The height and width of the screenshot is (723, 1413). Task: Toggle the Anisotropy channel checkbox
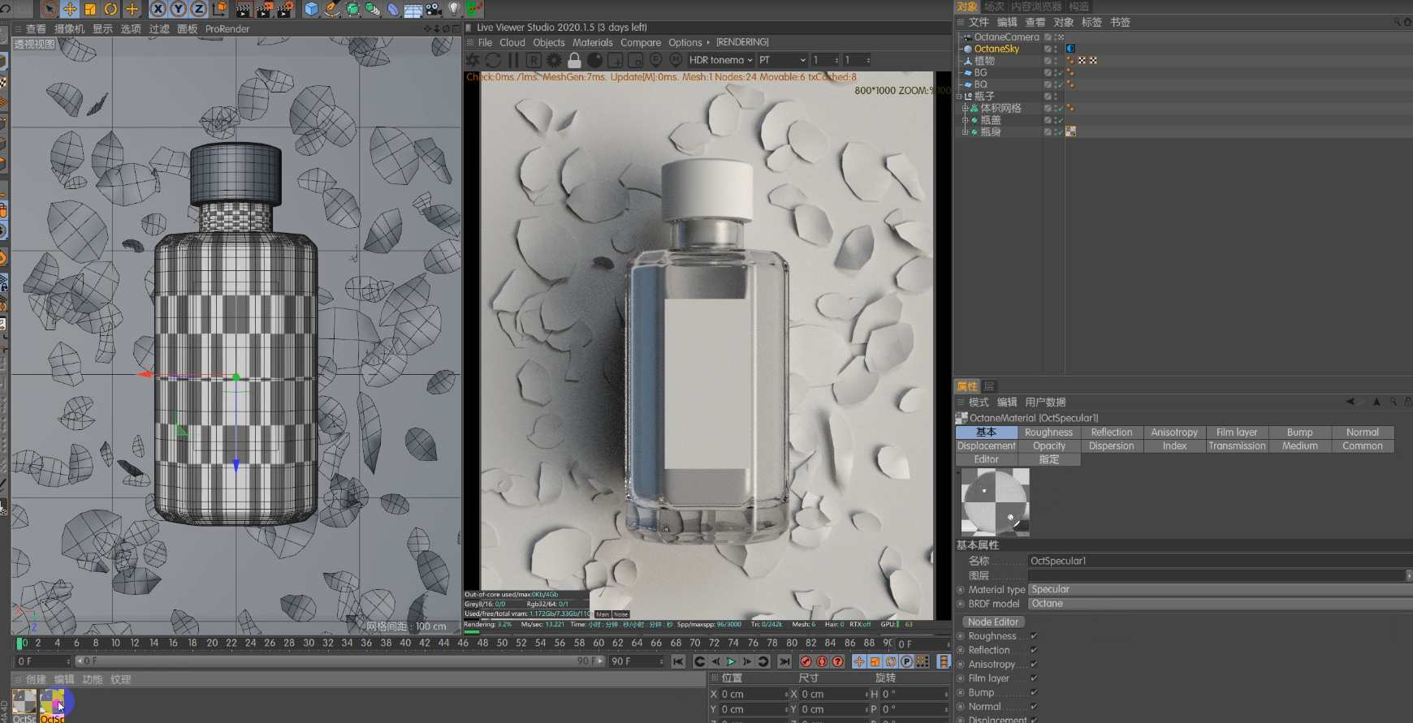pyautogui.click(x=1034, y=665)
